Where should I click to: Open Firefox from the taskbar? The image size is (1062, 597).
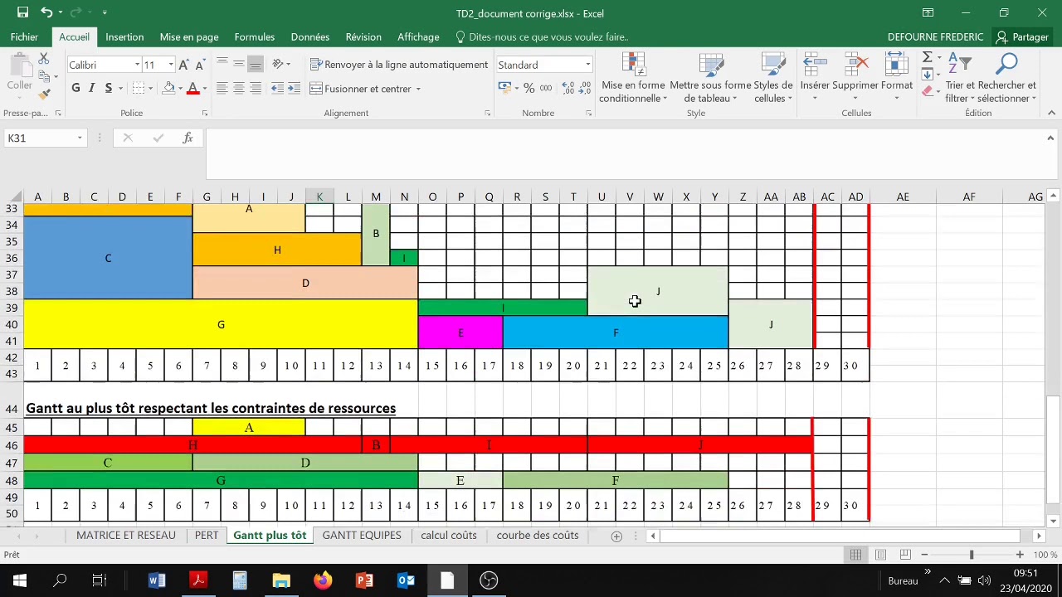pos(323,580)
